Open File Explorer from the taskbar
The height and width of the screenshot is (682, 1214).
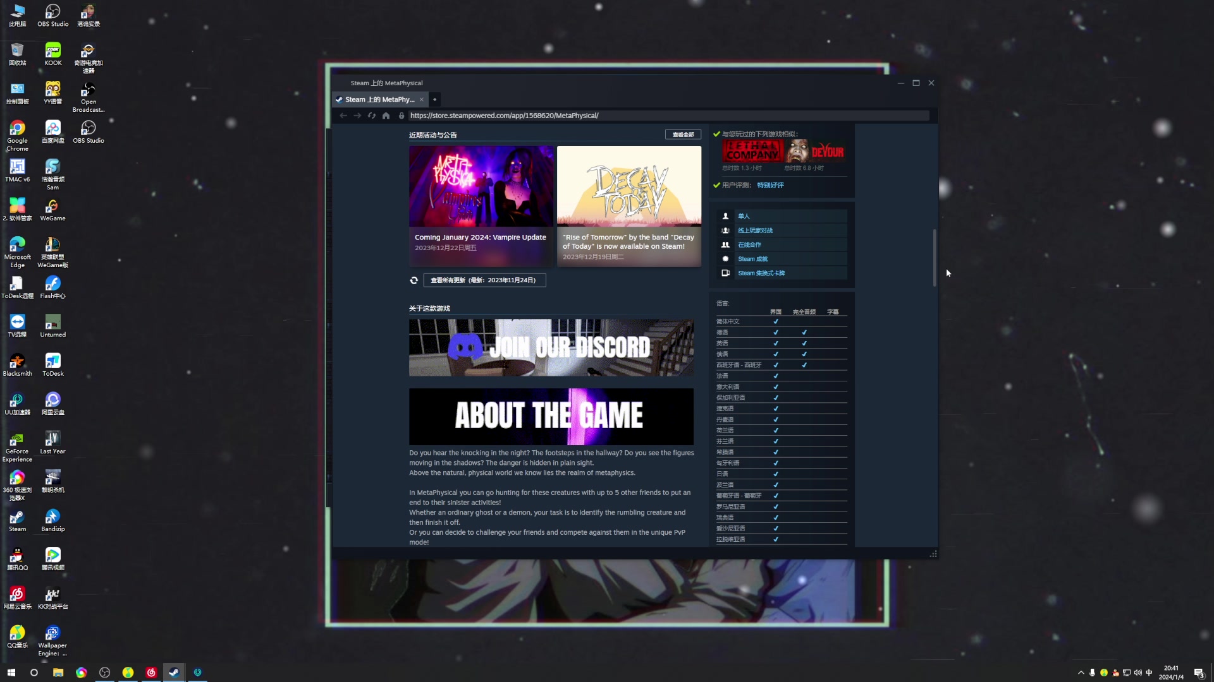[x=58, y=673]
